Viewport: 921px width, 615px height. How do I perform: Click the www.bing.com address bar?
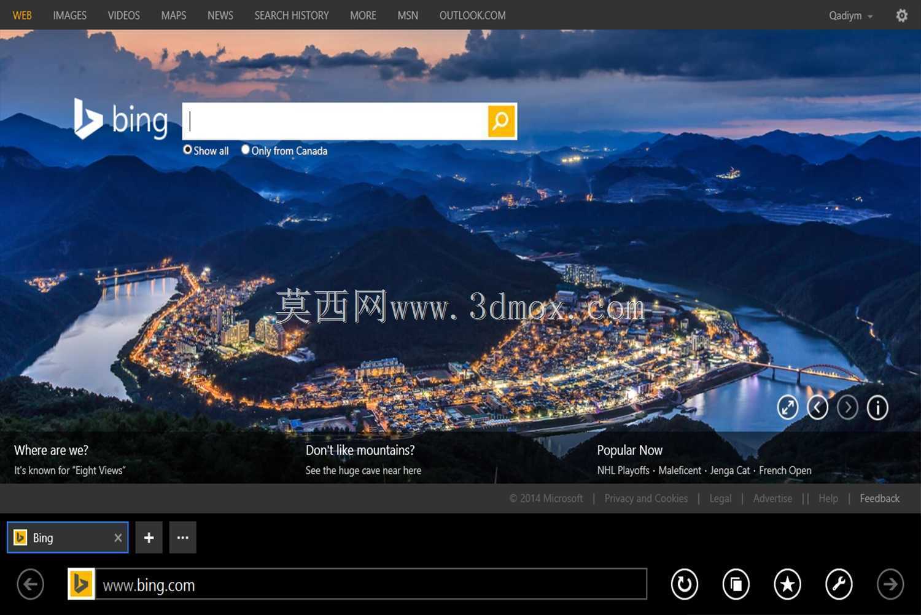(x=371, y=584)
